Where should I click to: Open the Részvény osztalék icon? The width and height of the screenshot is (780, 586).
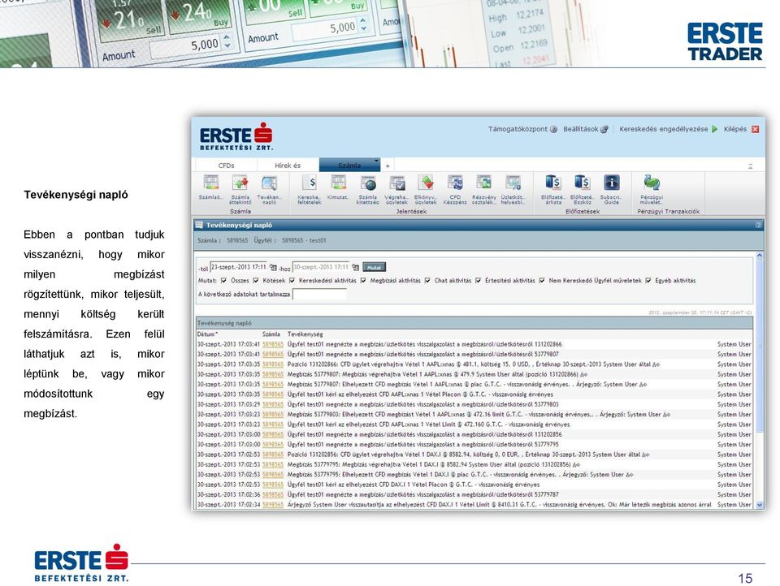click(x=483, y=183)
